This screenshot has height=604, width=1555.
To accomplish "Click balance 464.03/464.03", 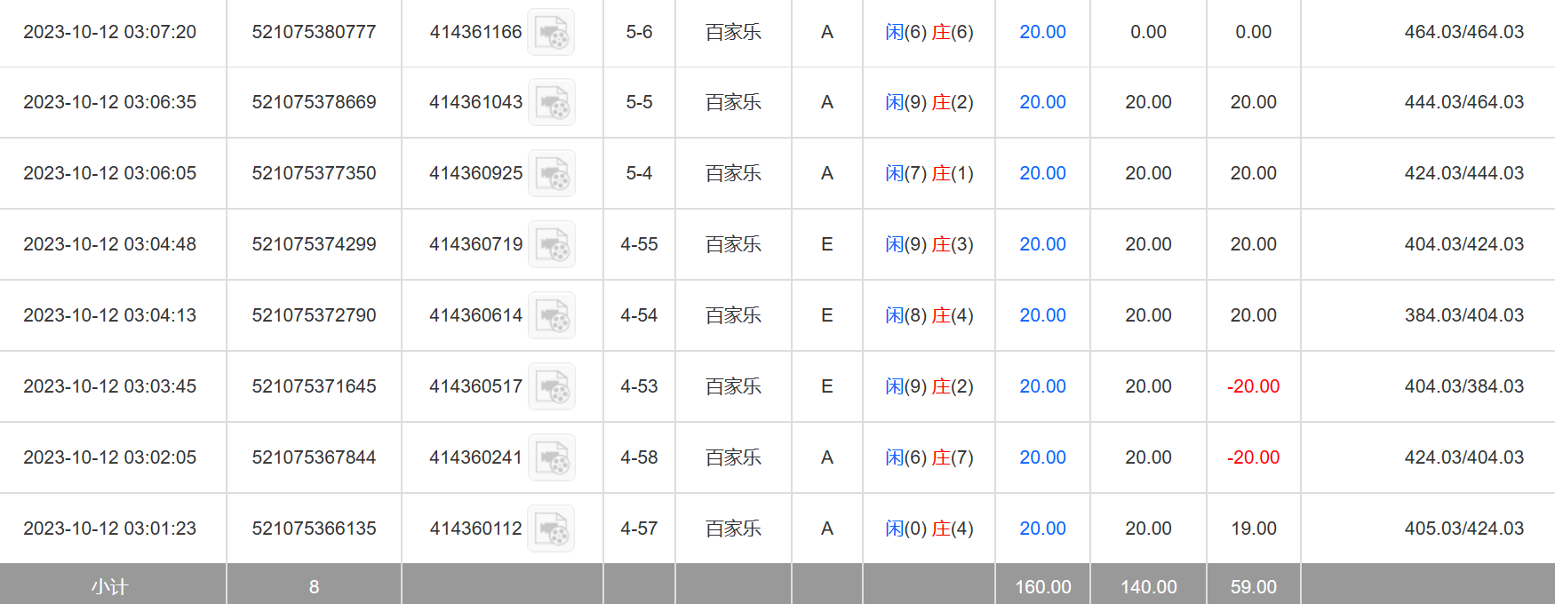I will coord(1464,32).
